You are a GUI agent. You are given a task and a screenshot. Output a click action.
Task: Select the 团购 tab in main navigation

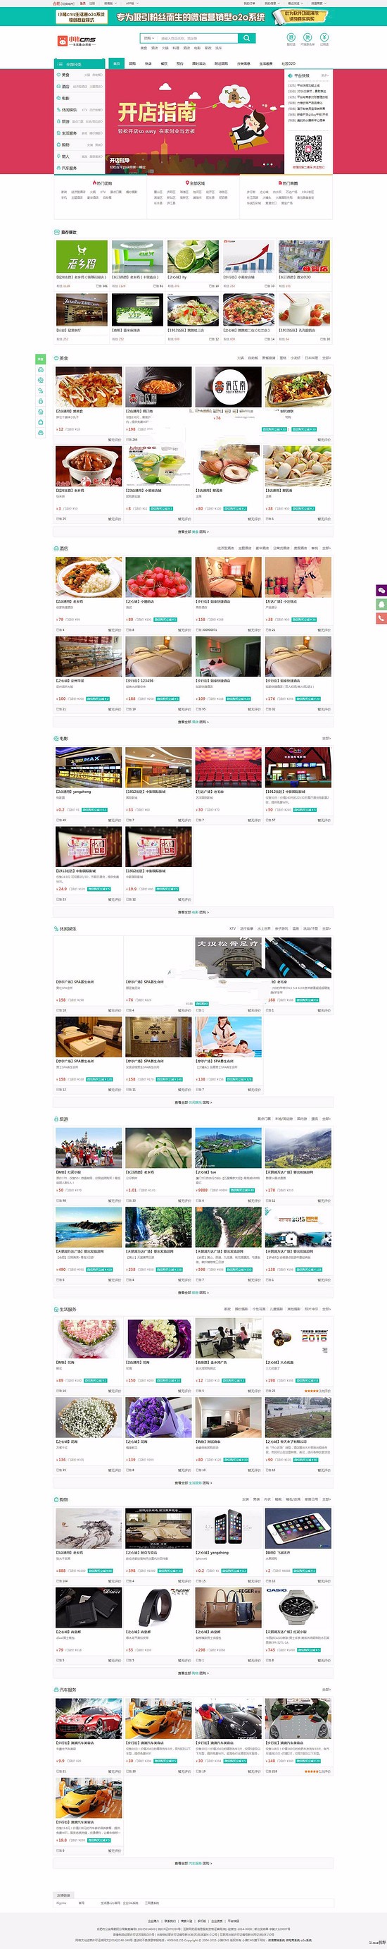click(x=132, y=63)
